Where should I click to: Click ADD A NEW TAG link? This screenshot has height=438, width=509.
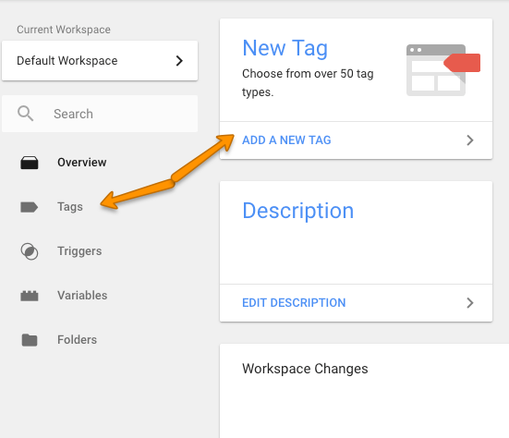pos(286,140)
